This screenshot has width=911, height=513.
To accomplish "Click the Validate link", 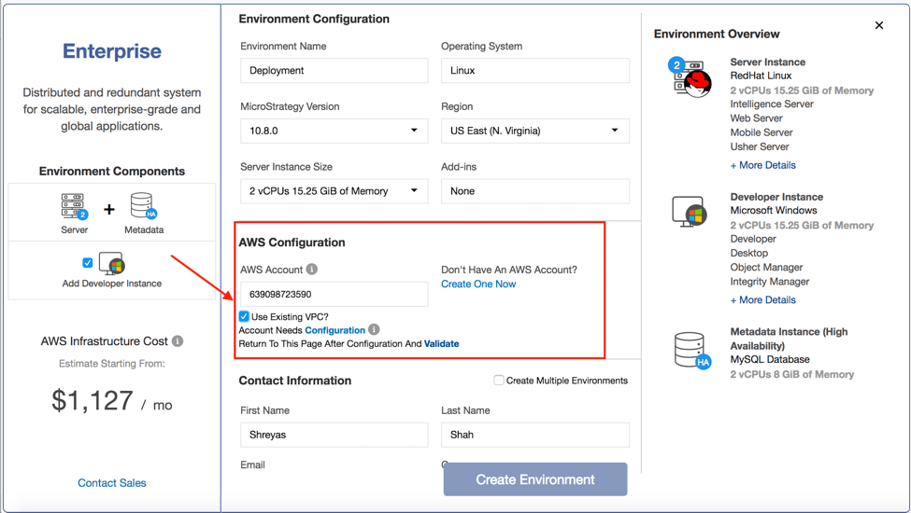I will 441,344.
